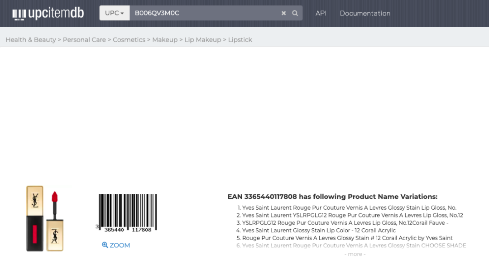Clear the search field with the X icon
The height and width of the screenshot is (260, 489).
283,13
